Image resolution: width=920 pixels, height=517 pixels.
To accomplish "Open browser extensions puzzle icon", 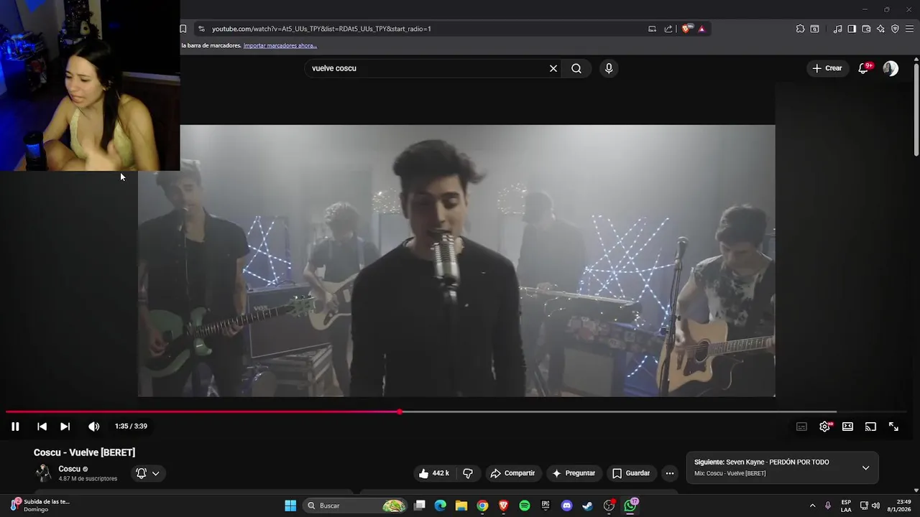I will (800, 29).
